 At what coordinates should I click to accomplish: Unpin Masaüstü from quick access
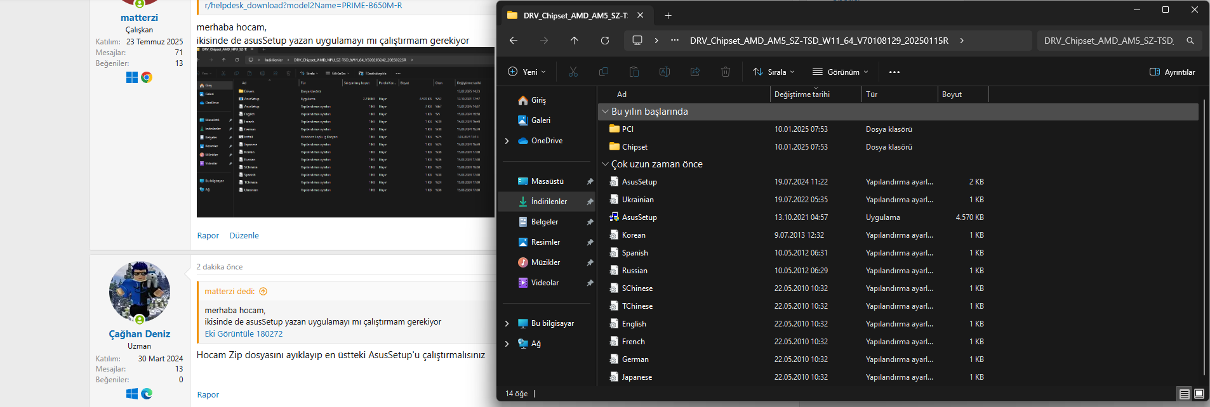pos(590,181)
